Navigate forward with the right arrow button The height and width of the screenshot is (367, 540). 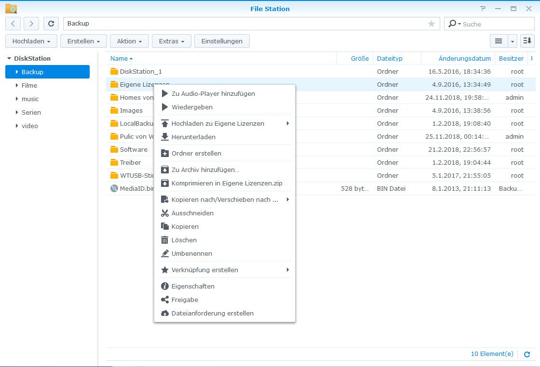click(x=31, y=24)
